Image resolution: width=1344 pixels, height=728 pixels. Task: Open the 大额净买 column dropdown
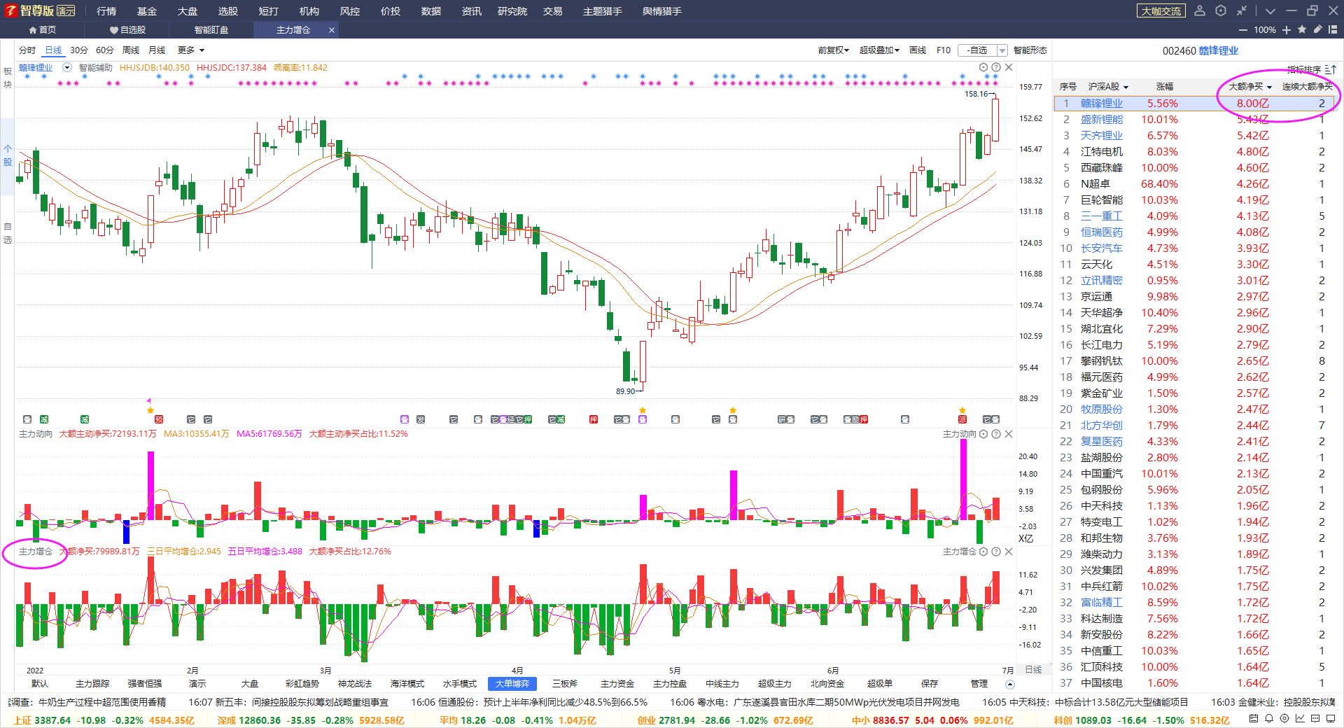point(1250,87)
